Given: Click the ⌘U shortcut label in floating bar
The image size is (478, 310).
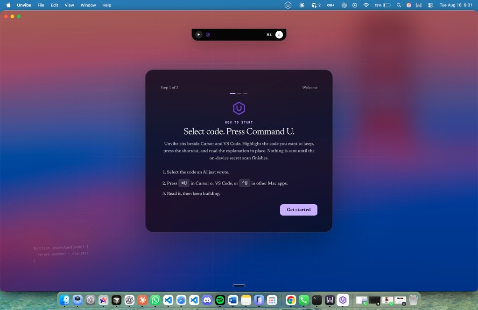Looking at the screenshot, I should click(x=269, y=34).
